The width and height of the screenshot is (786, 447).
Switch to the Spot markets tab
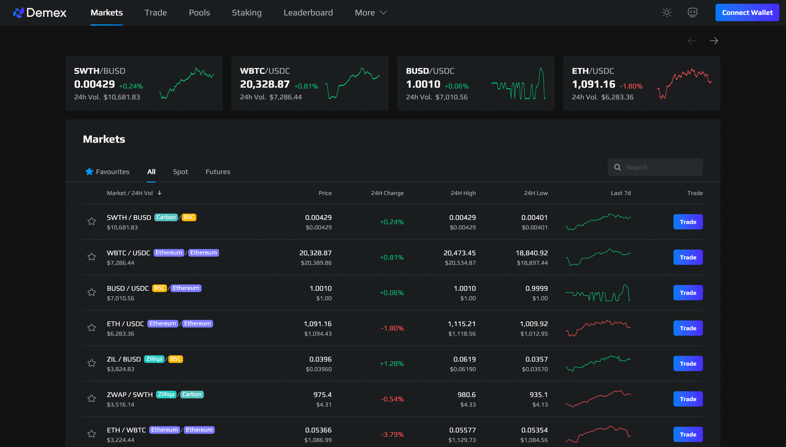click(180, 172)
